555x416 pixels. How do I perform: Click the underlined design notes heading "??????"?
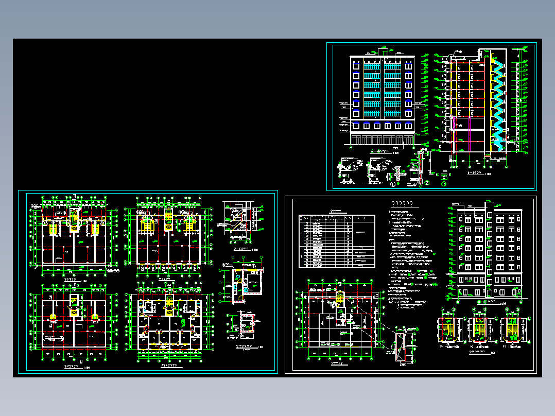coord(403,204)
